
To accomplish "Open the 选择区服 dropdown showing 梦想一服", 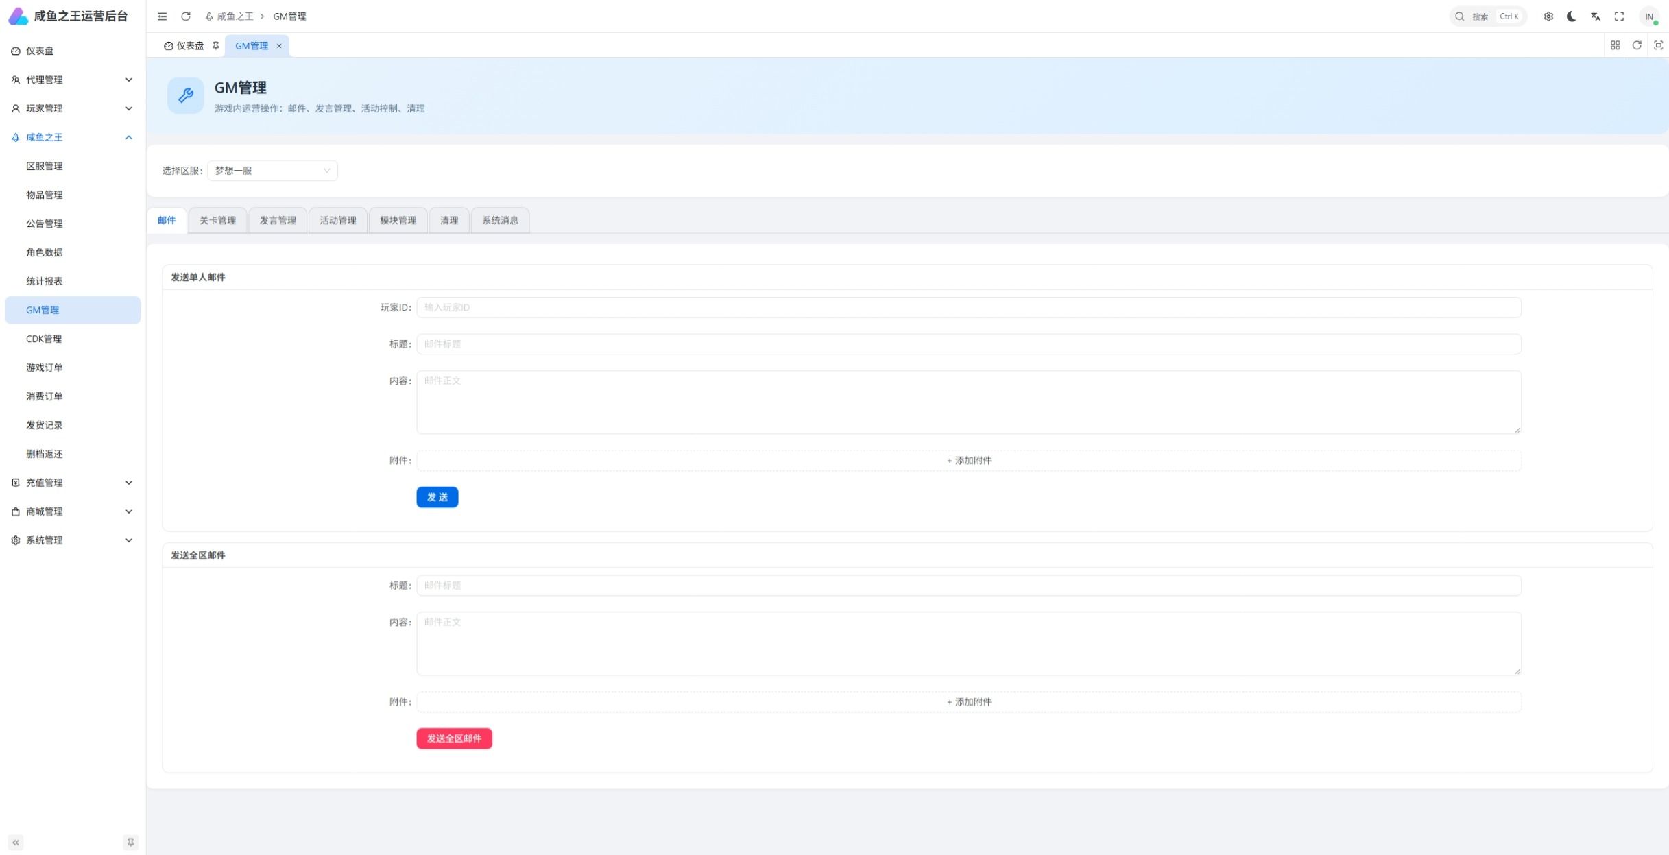I will point(272,171).
